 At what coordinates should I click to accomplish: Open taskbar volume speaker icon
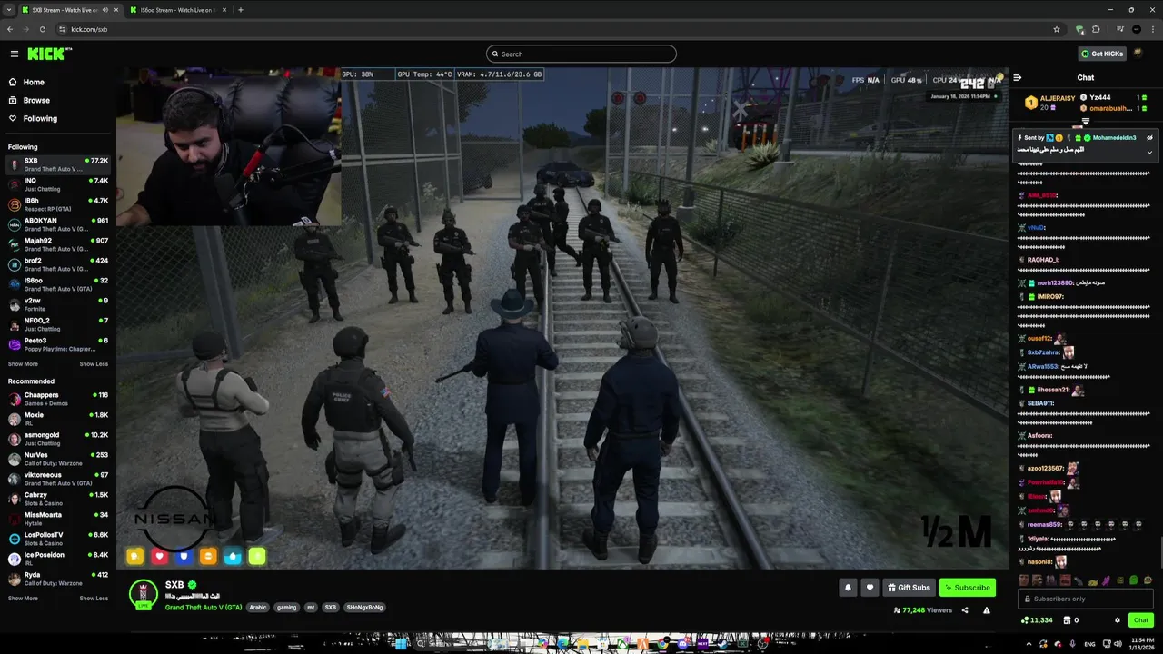(x=1118, y=644)
